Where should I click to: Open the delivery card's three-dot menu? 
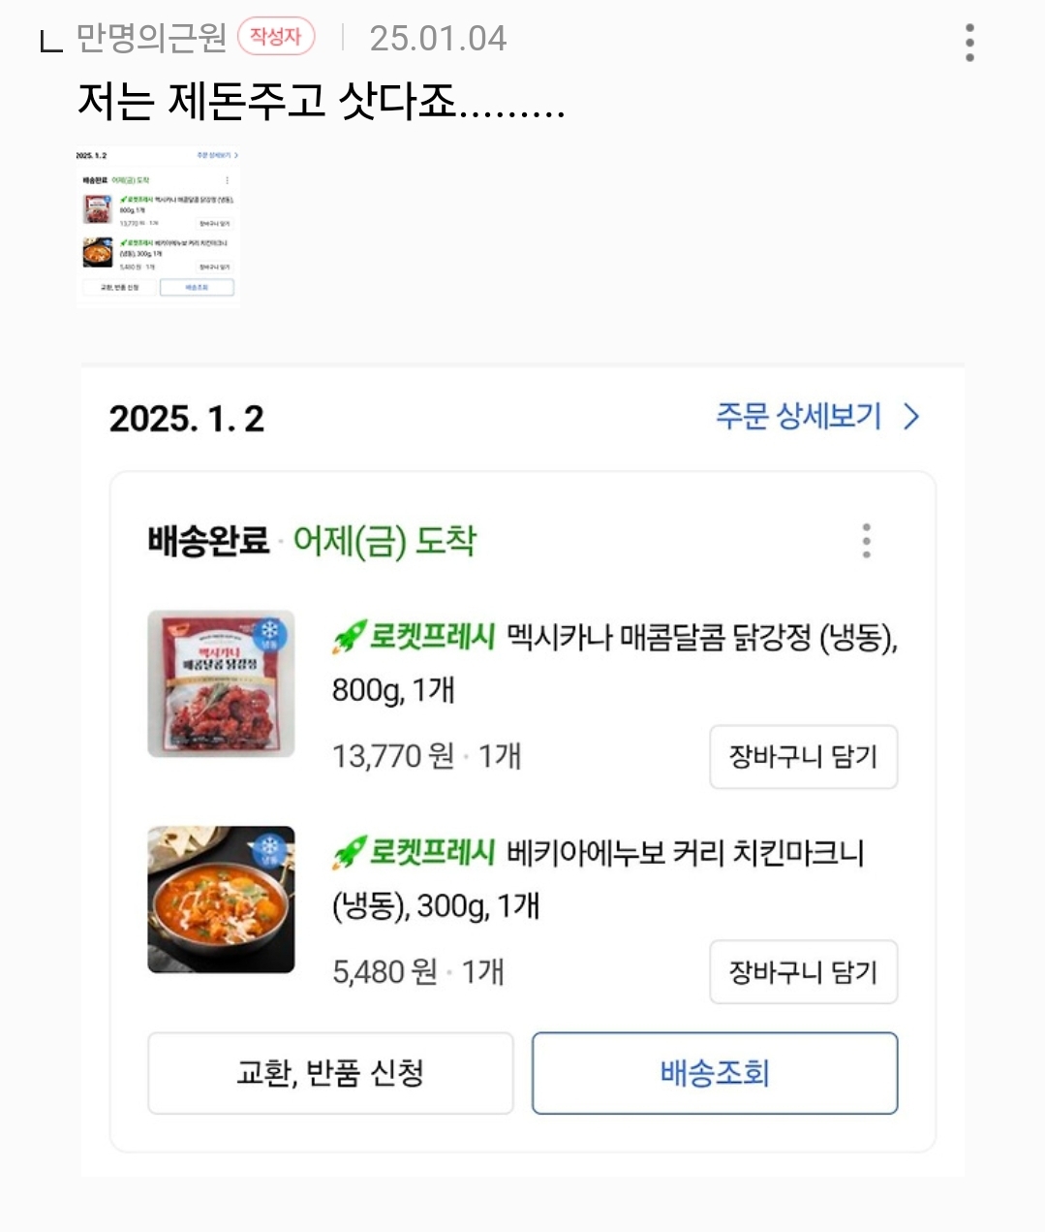click(866, 541)
